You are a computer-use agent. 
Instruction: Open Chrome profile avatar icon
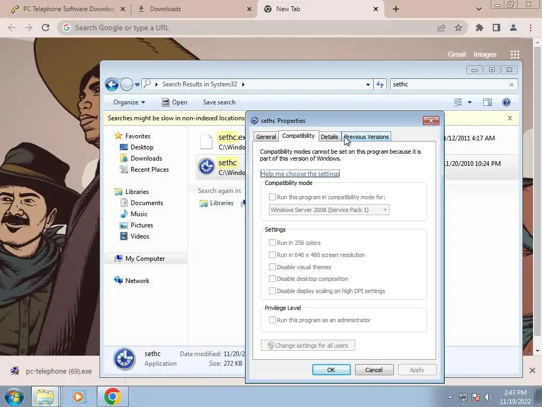(513, 28)
